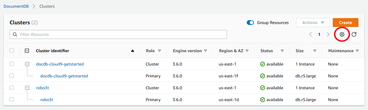
Task: Collapse the robo3t cluster group
Action: [27, 88]
